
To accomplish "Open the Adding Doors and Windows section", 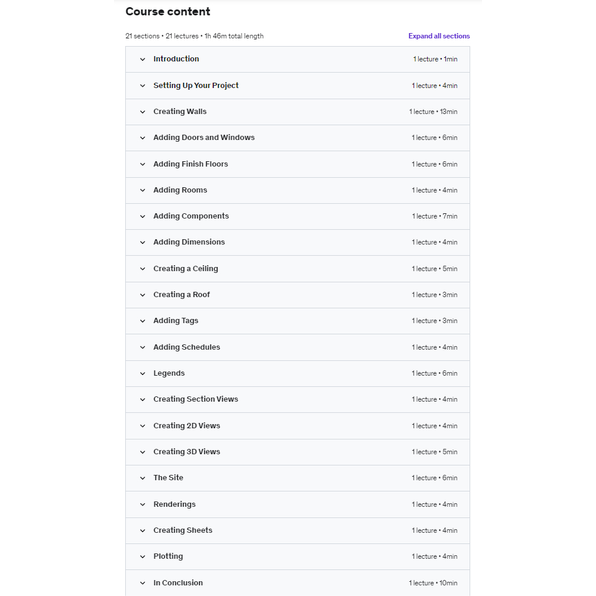I will (204, 138).
